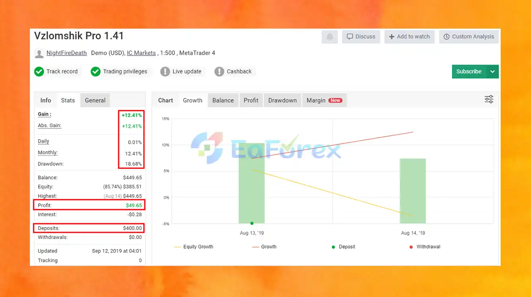Select the Chart tab
The height and width of the screenshot is (297, 531).
tap(166, 100)
